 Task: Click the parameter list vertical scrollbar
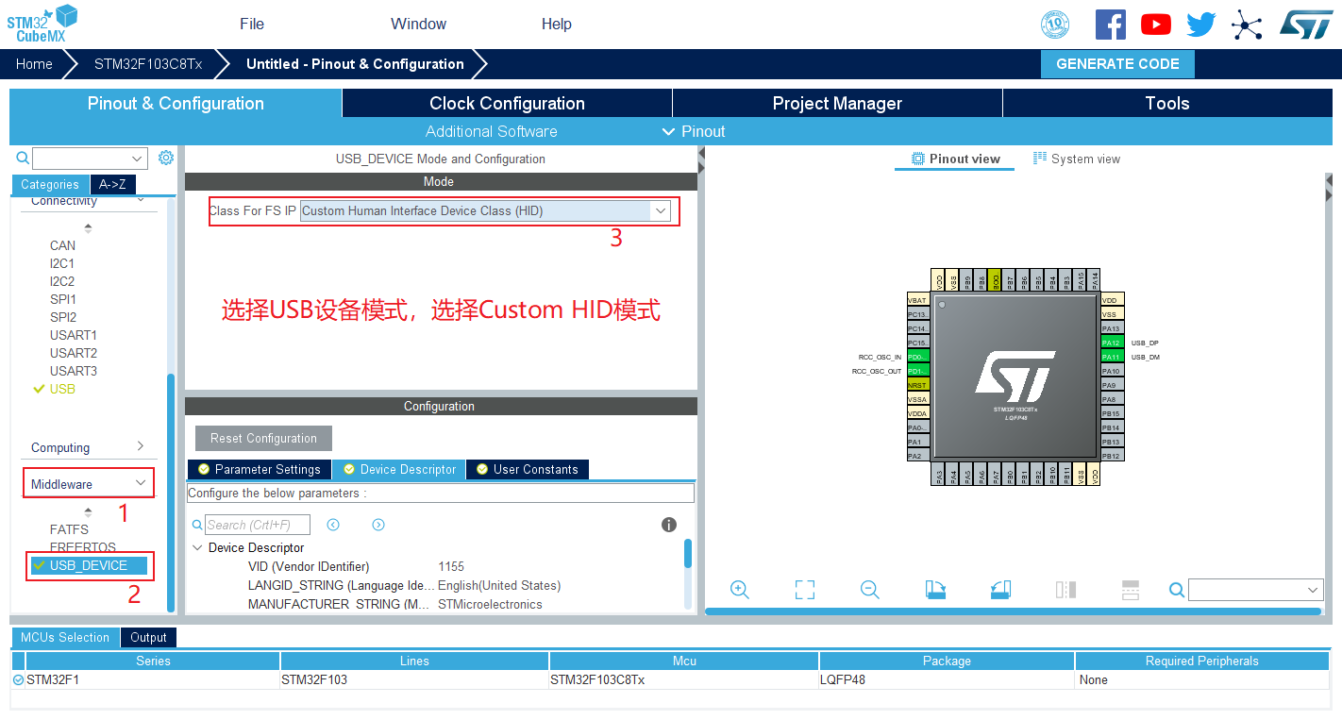click(688, 554)
